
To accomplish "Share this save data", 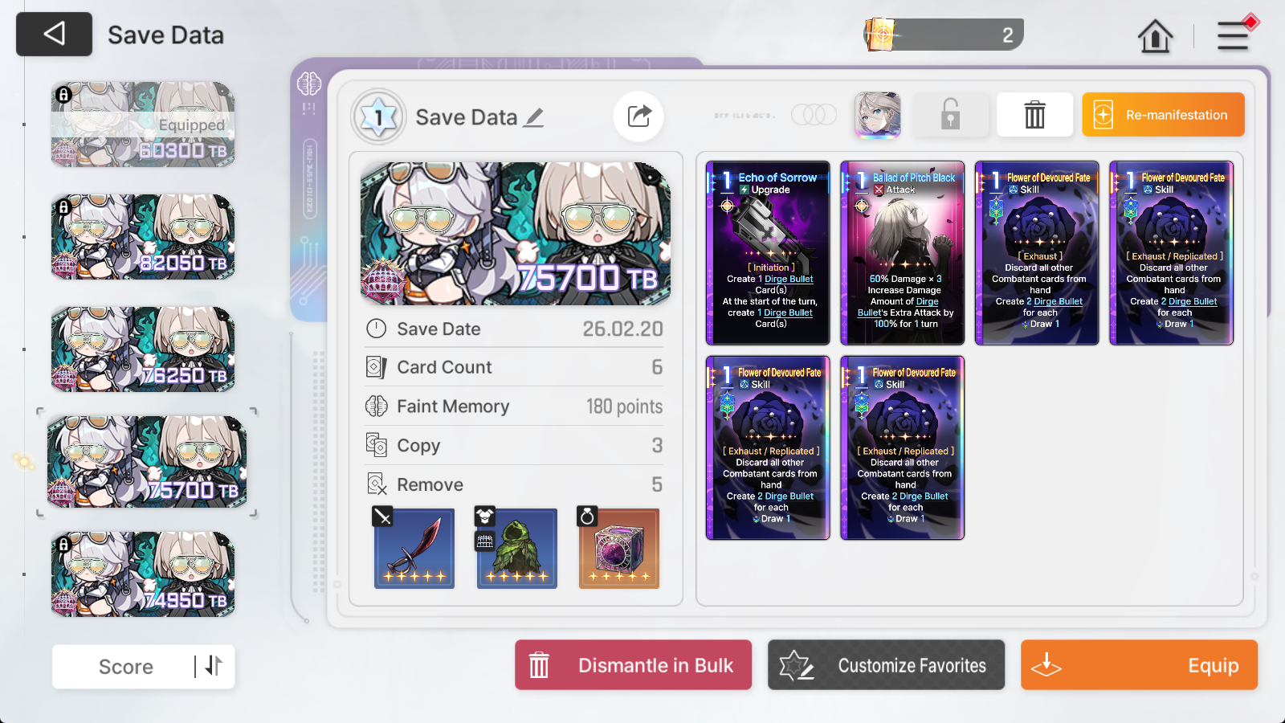I will [638, 116].
